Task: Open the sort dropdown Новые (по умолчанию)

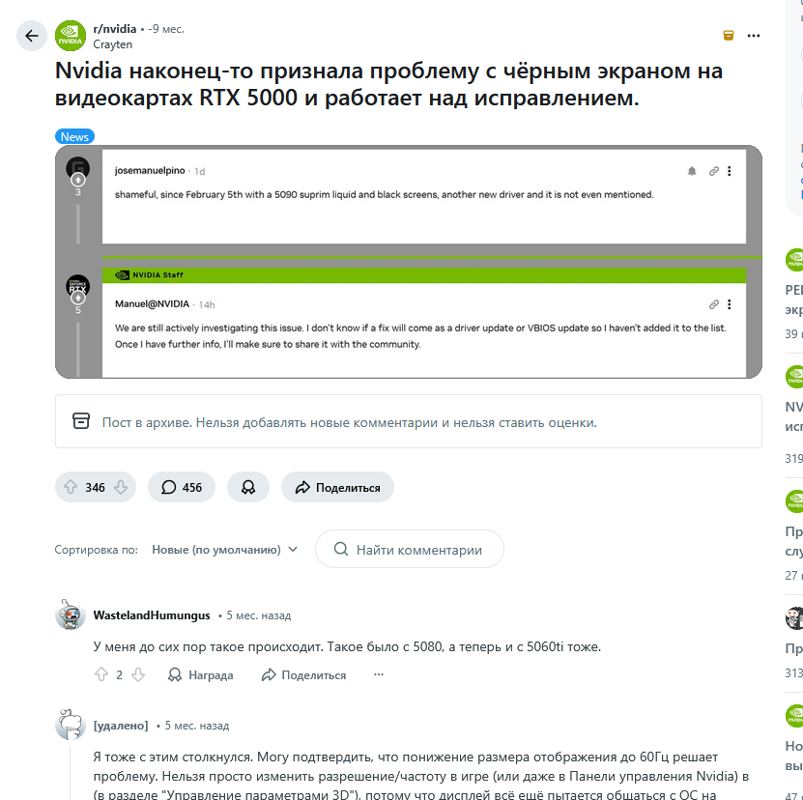Action: 225,550
